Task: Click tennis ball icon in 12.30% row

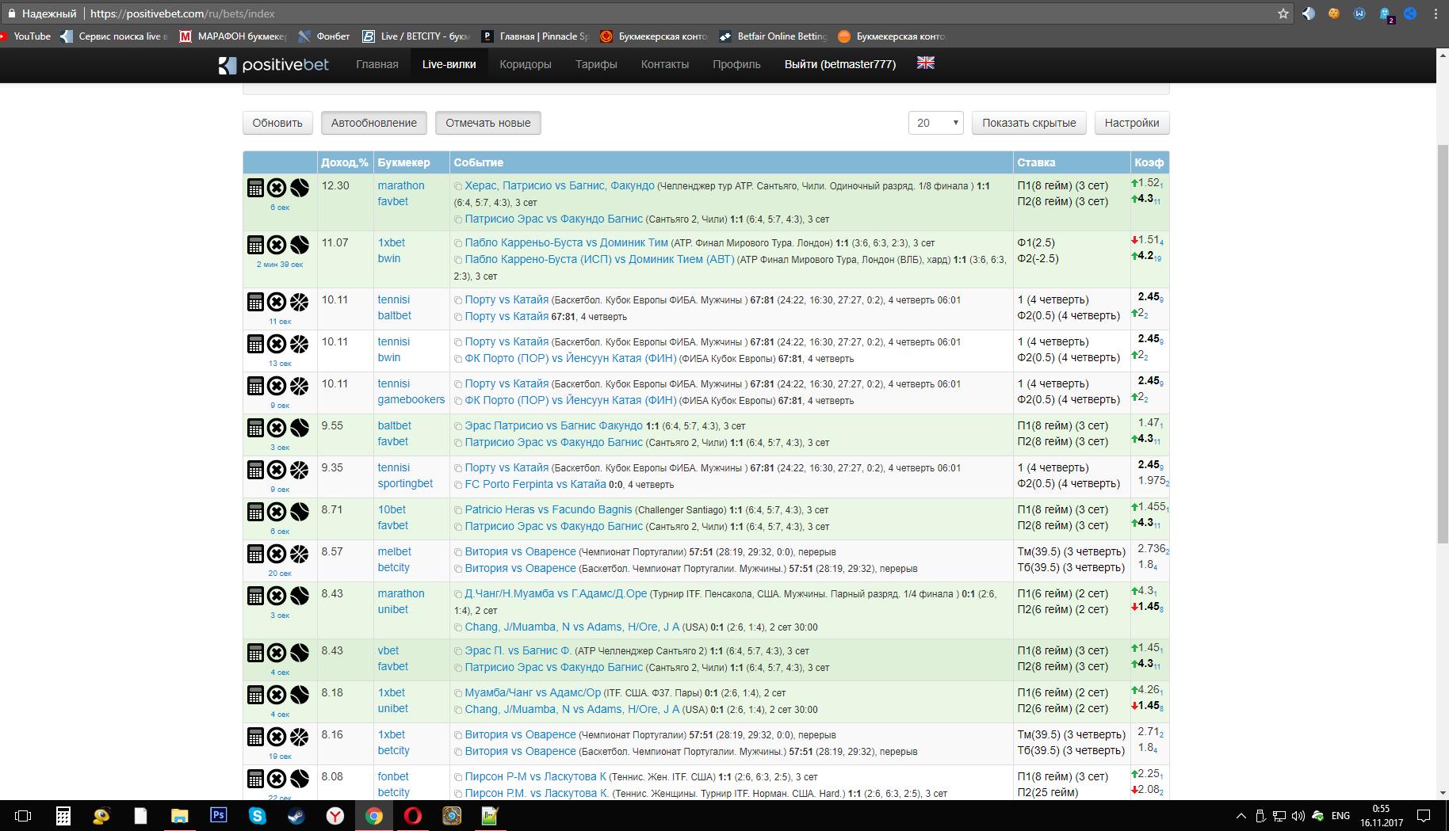Action: [299, 188]
